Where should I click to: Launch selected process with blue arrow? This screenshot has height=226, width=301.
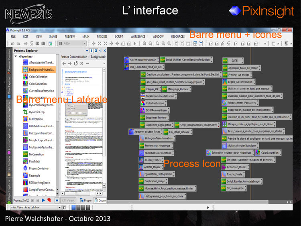[43, 200]
